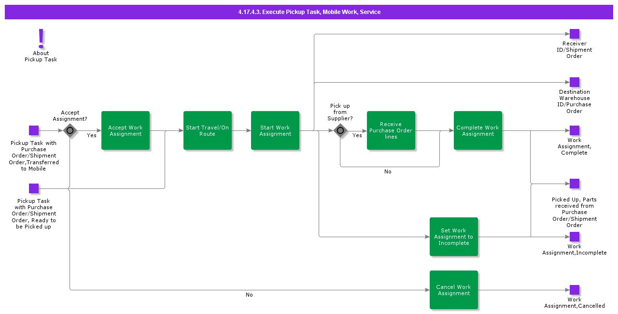Viewport: 618px width, 314px height.
Task: Click the 'Receiver ID/Shipment Order' label
Action: [x=575, y=50]
